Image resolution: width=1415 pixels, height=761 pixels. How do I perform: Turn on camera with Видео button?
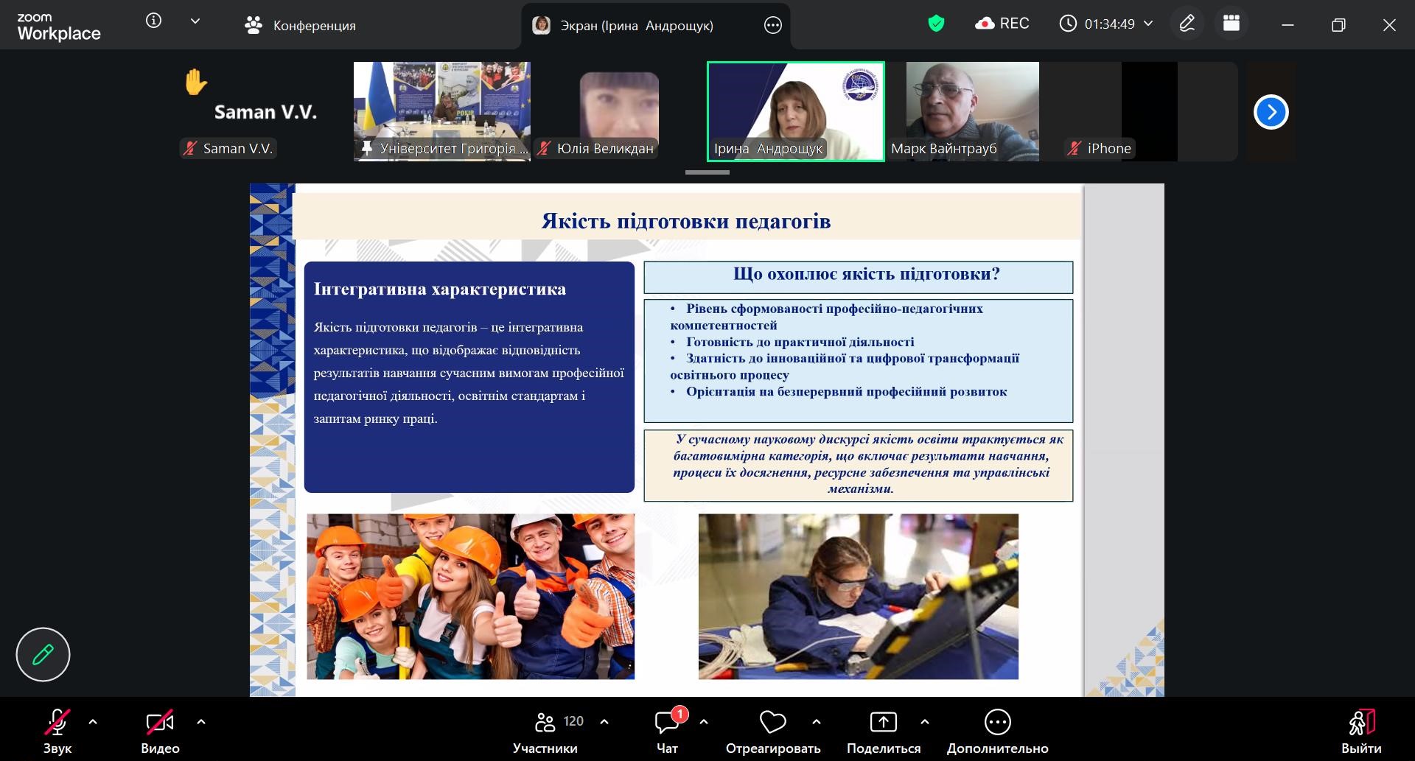point(160,731)
